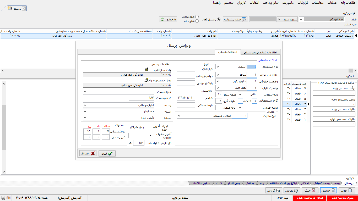This screenshot has height=201, width=358.
Task: Click the حذف delete toolbar button
Action: [x=310, y=191]
